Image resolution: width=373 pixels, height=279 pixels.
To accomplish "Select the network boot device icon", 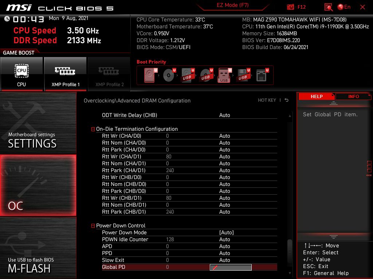I will (262, 75).
